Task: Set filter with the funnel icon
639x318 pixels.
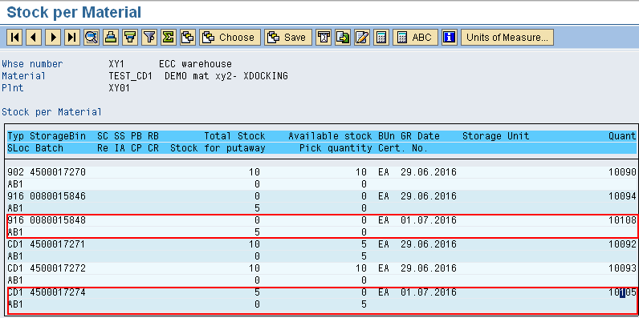Action: coord(149,38)
